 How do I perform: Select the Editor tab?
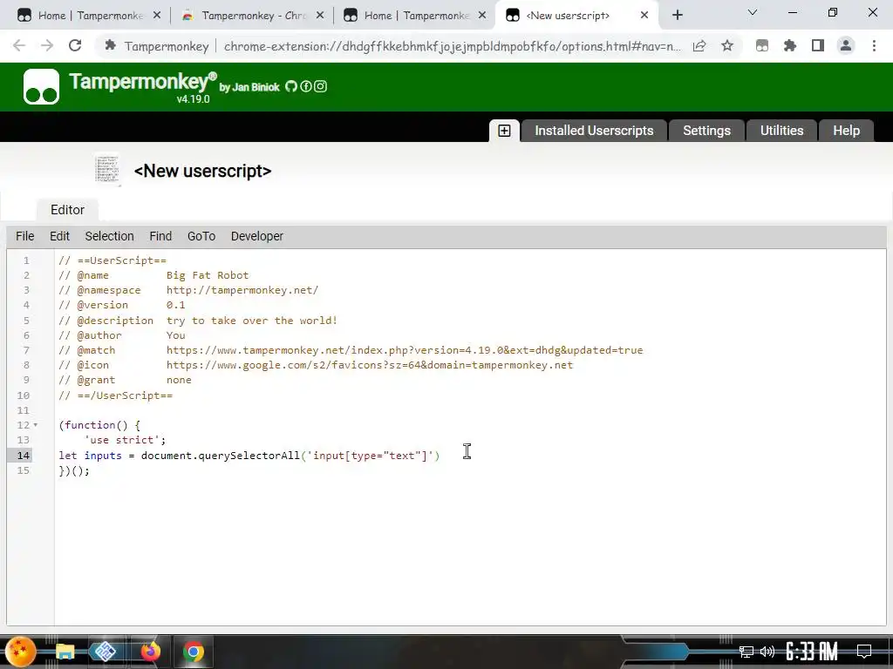point(67,210)
